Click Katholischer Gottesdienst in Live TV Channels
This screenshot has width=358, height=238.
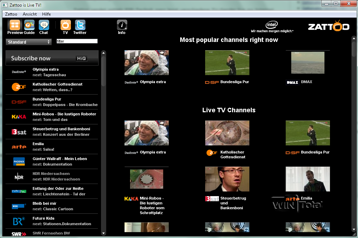click(x=233, y=155)
